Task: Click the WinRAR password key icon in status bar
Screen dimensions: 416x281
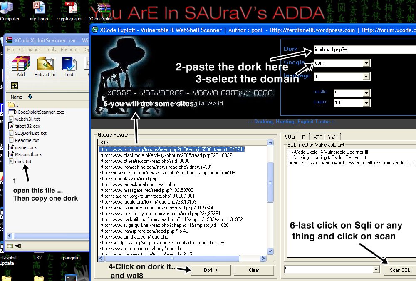Action: tap(18, 246)
